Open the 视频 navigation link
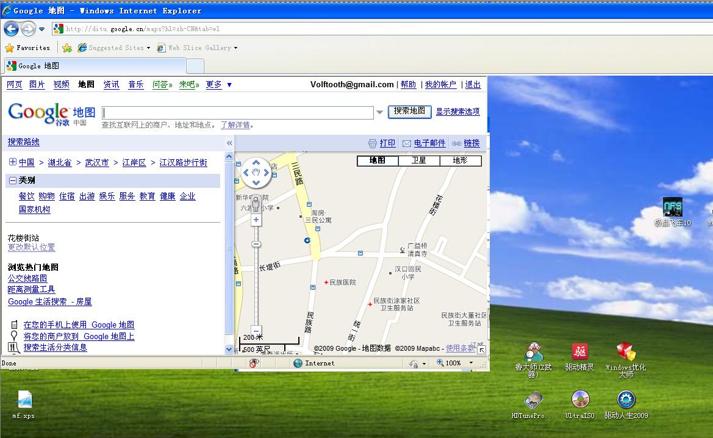 [x=62, y=85]
